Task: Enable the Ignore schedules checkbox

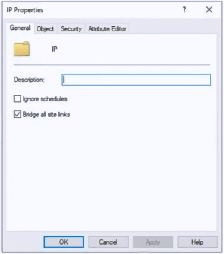Action: click(17, 99)
